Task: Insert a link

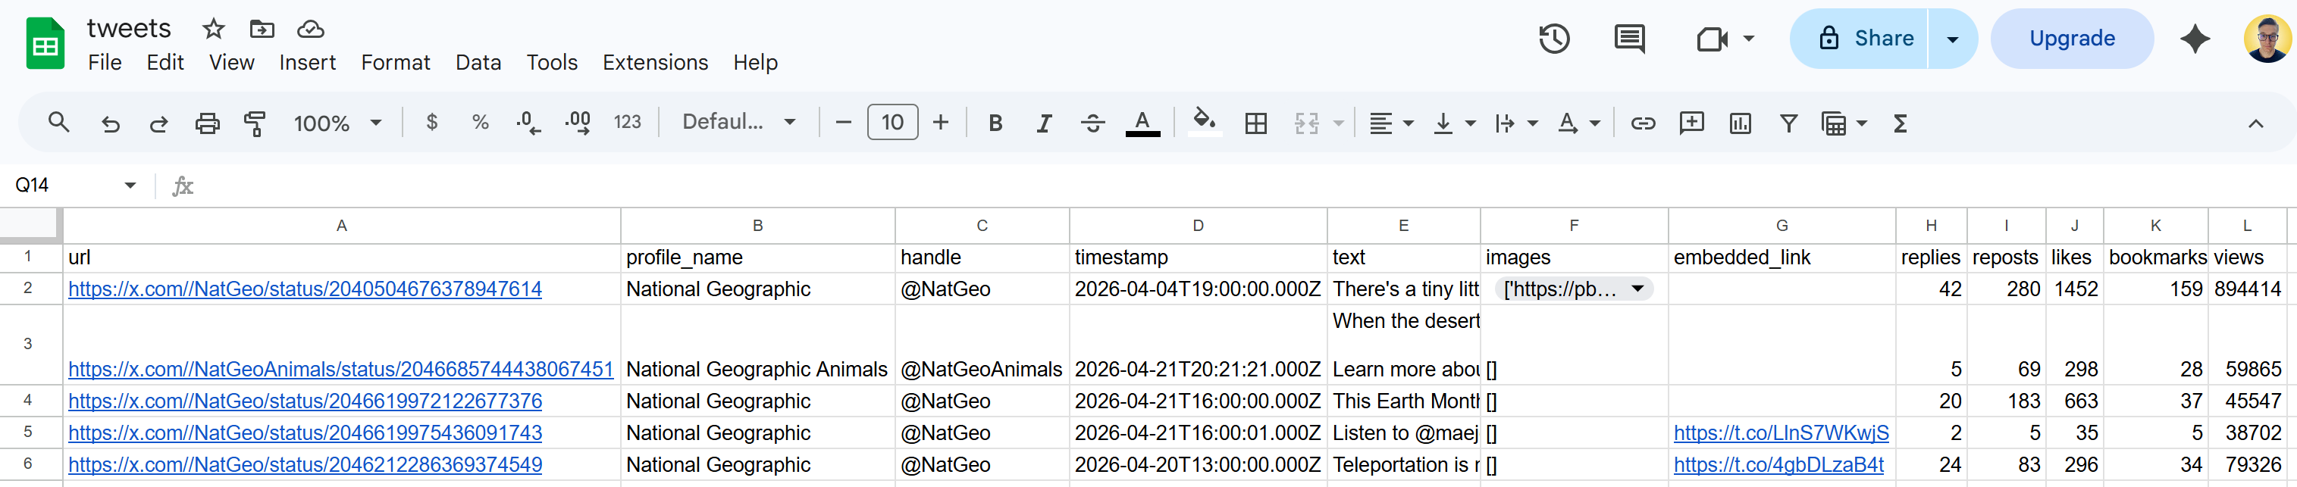Action: 1643,123
